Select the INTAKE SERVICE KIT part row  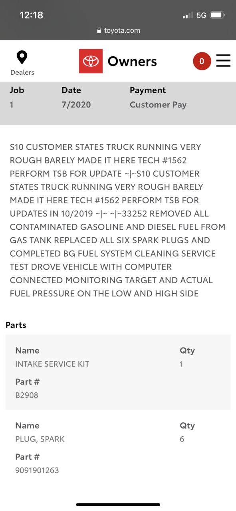(118, 372)
